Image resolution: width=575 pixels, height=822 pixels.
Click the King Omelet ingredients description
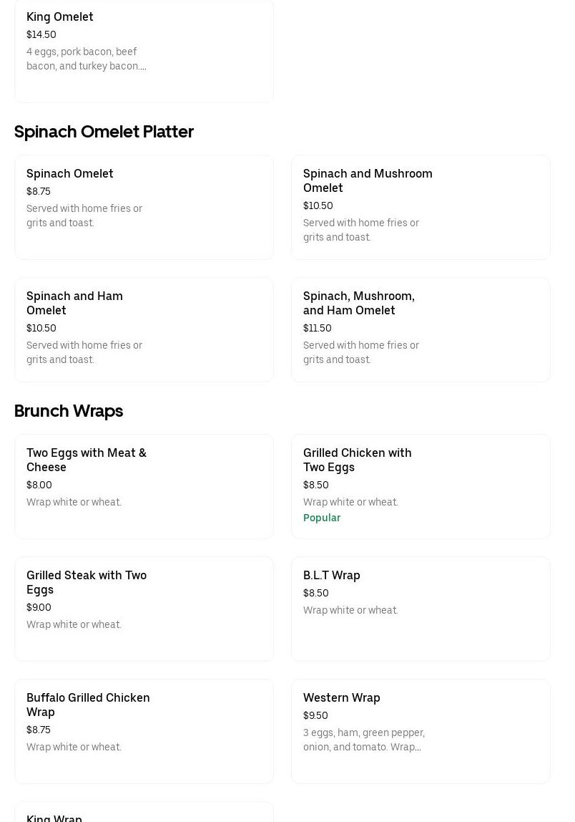coord(86,59)
